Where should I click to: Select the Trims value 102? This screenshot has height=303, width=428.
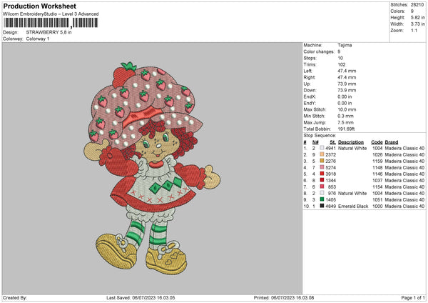pyautogui.click(x=342, y=64)
